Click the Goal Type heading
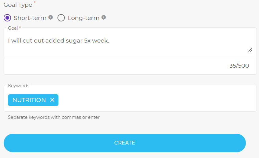Image resolution: width=259 pixels, height=158 pixels. point(18,5)
